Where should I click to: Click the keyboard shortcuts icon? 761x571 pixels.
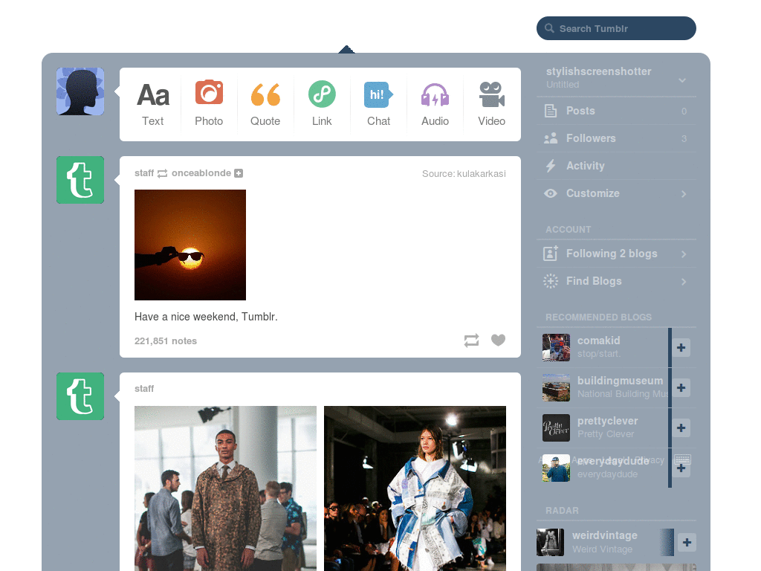682,459
